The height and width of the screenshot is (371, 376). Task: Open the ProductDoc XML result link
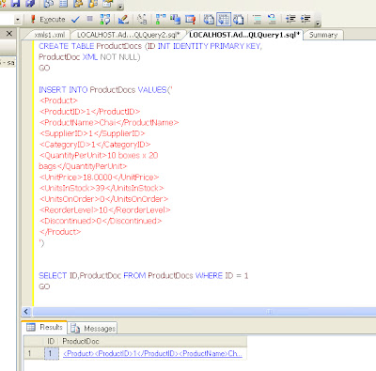(152, 354)
